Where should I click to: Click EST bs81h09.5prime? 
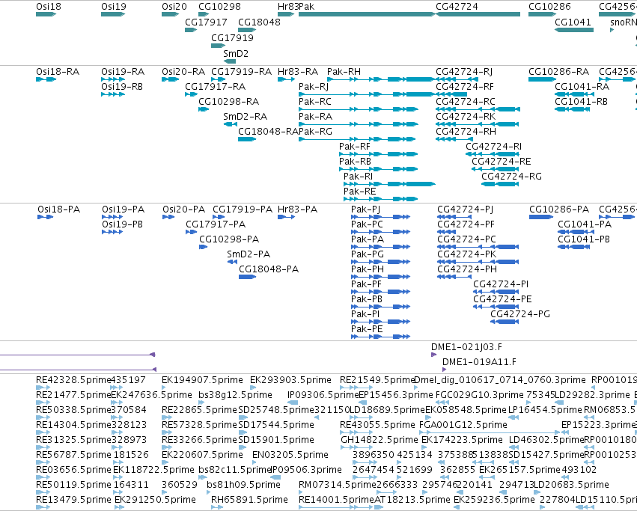pyautogui.click(x=243, y=485)
